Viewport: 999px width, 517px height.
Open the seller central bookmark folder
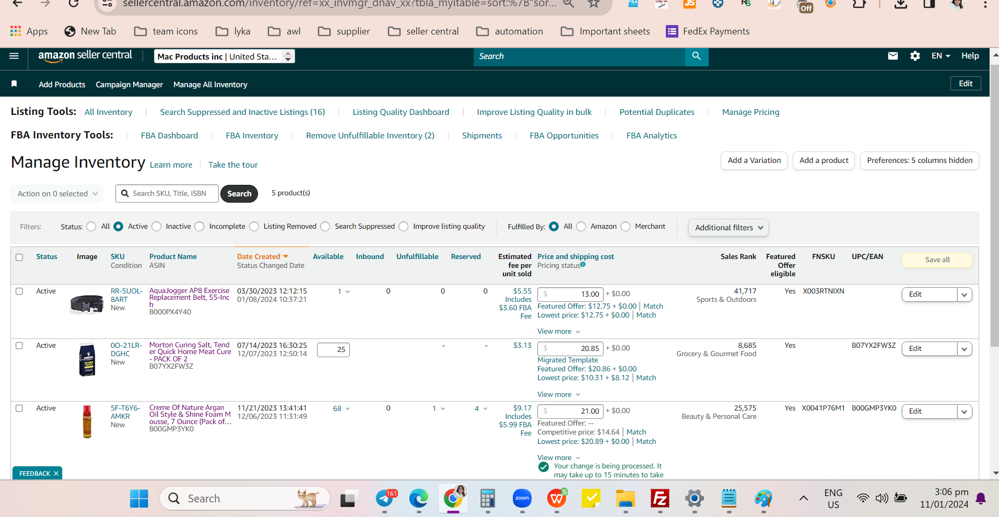(x=423, y=31)
